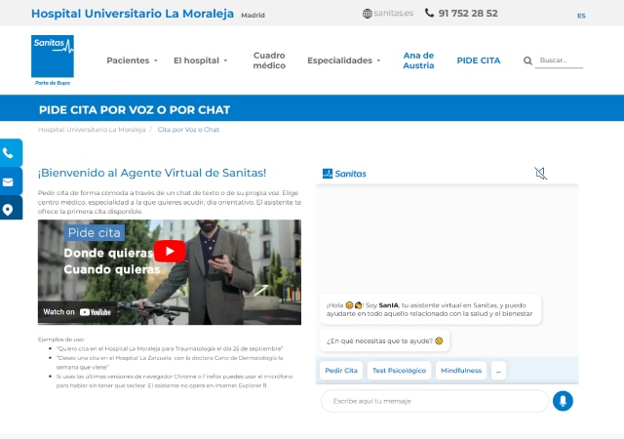Image resolution: width=624 pixels, height=439 pixels.
Task: Open the location pin side button
Action: coord(11,209)
